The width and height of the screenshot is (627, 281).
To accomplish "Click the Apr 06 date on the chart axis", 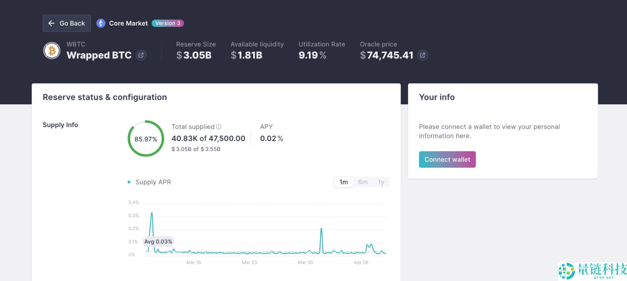I will click(361, 262).
